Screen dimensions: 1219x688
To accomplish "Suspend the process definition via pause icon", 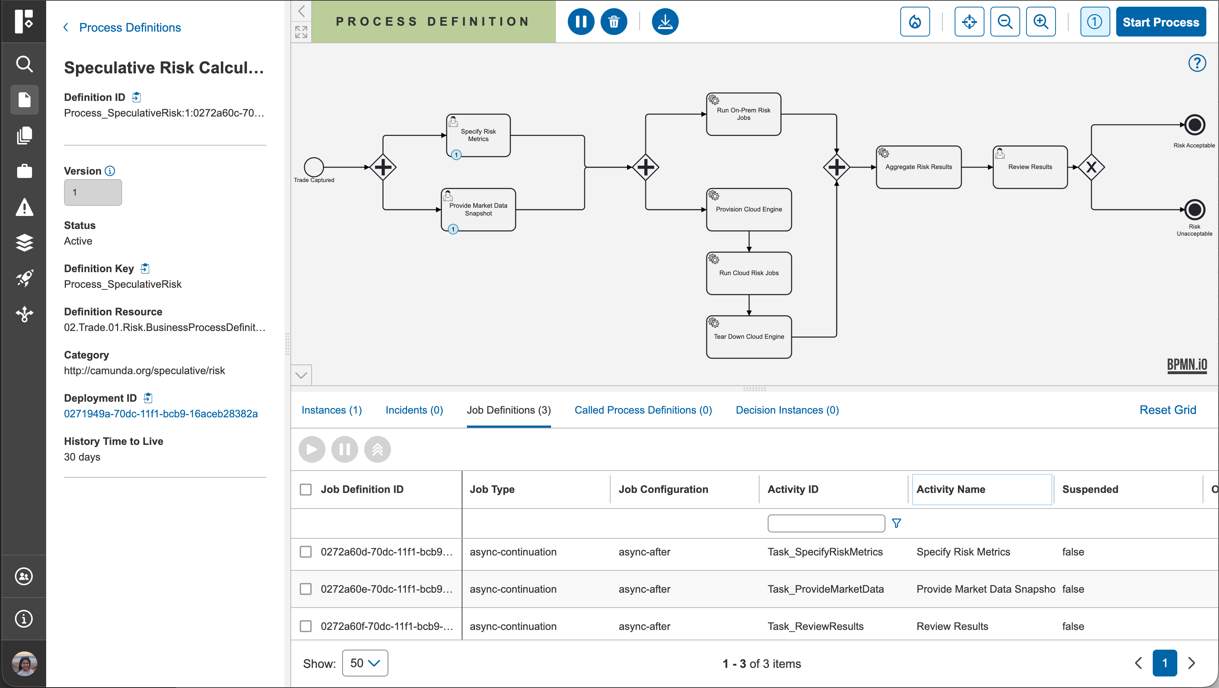I will pyautogui.click(x=580, y=22).
